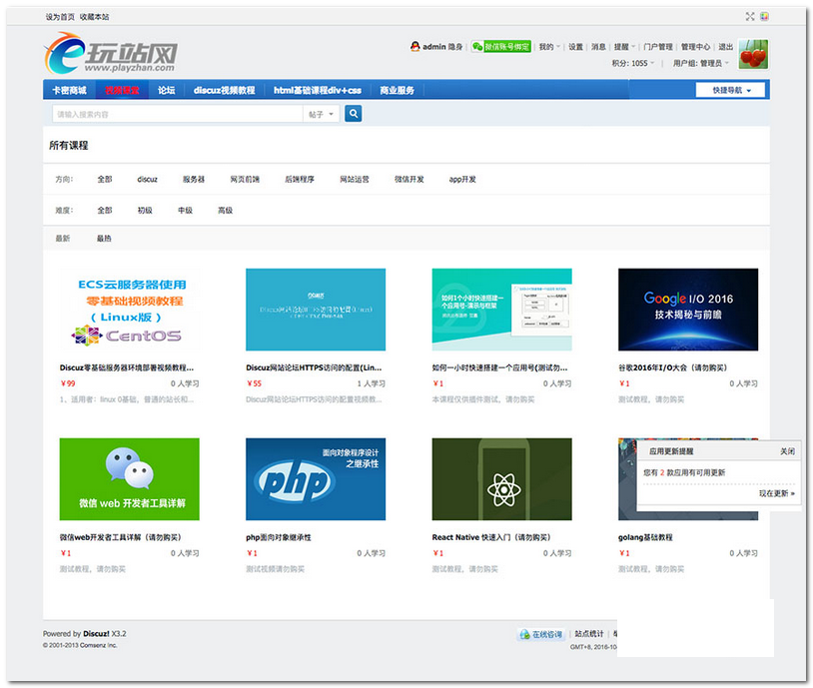The height and width of the screenshot is (688, 813).
Task: Open the golang基础教程 course title
Action: [x=645, y=537]
